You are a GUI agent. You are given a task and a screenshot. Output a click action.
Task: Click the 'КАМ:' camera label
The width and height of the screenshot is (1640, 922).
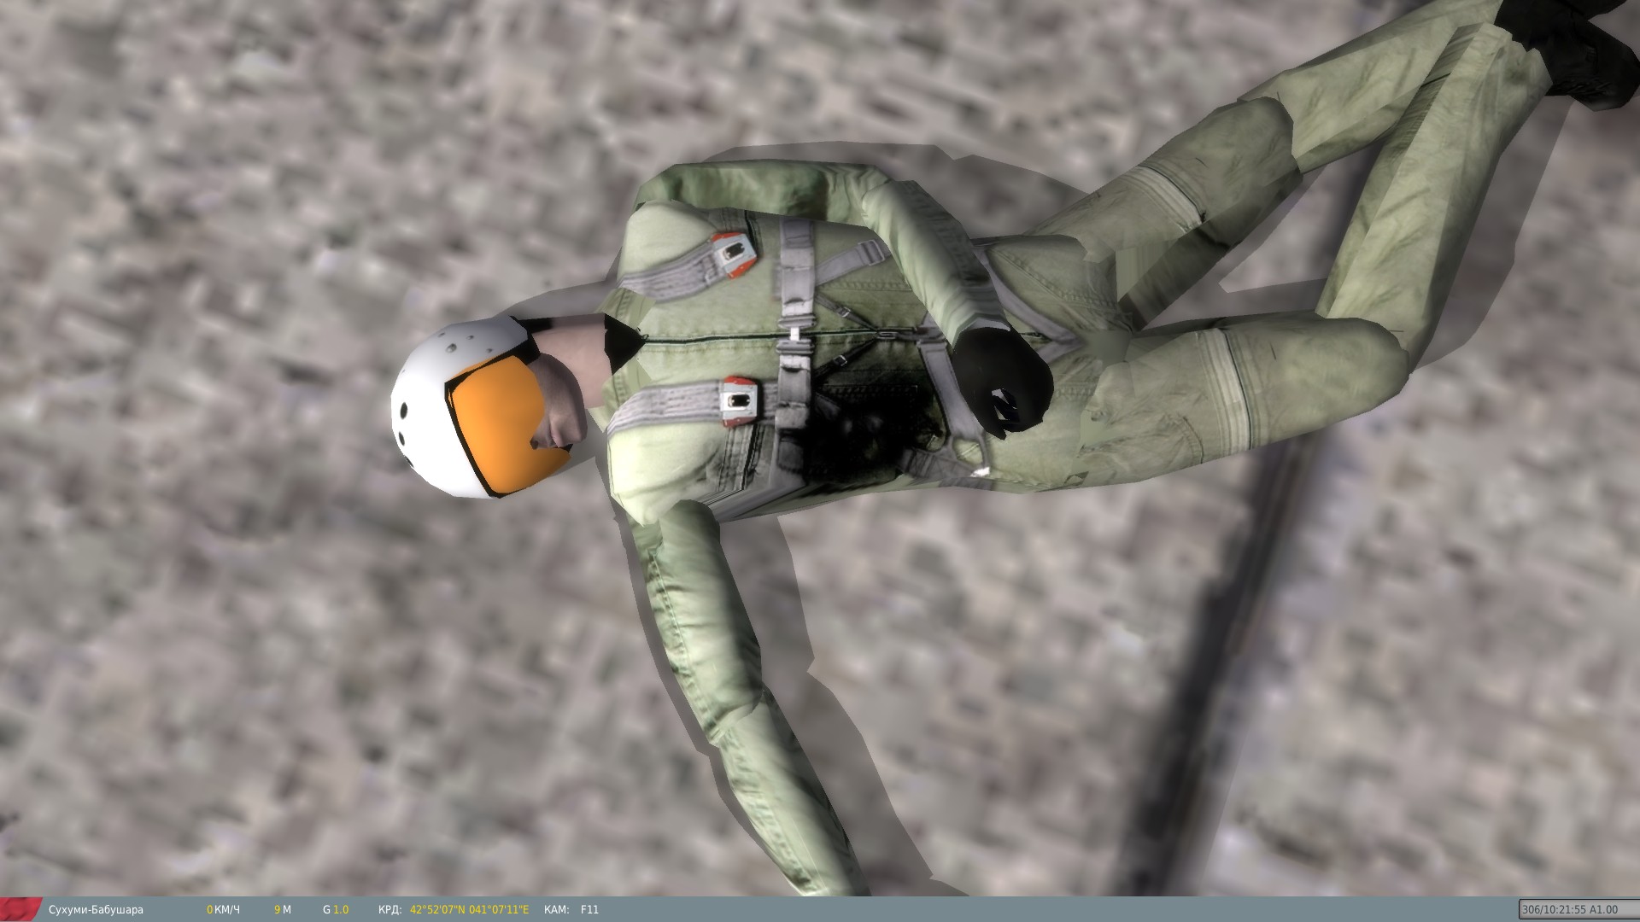[556, 910]
